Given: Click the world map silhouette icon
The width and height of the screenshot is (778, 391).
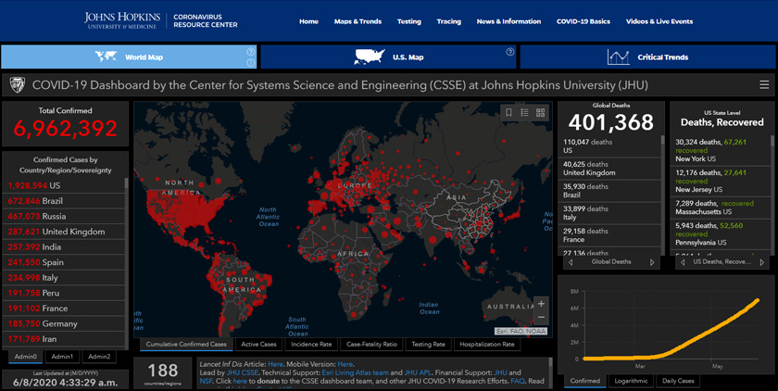Looking at the screenshot, I should 107,57.
